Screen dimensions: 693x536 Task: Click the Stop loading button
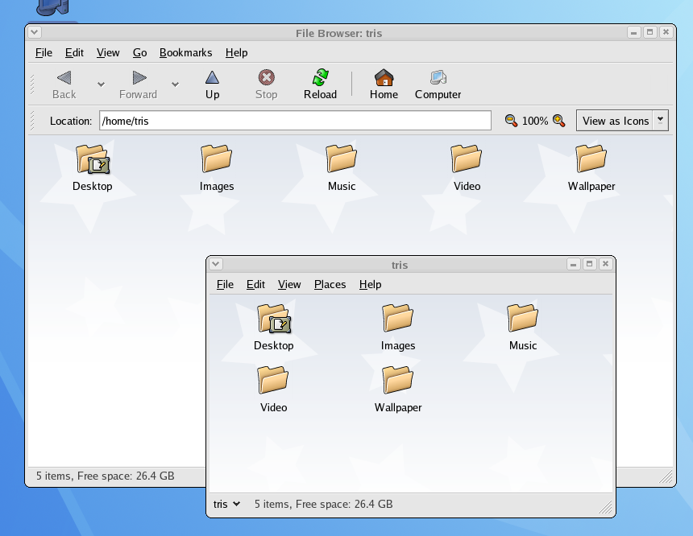267,85
